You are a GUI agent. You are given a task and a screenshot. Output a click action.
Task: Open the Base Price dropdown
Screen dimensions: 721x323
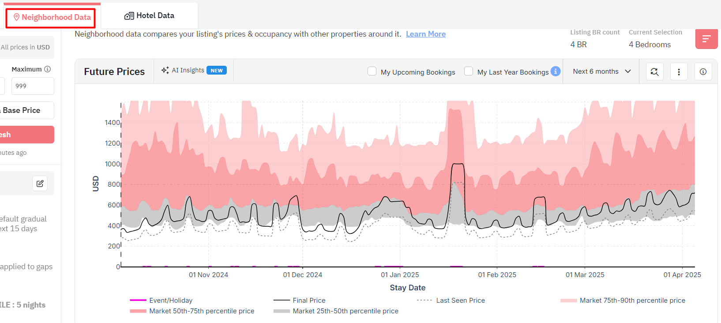(26, 110)
